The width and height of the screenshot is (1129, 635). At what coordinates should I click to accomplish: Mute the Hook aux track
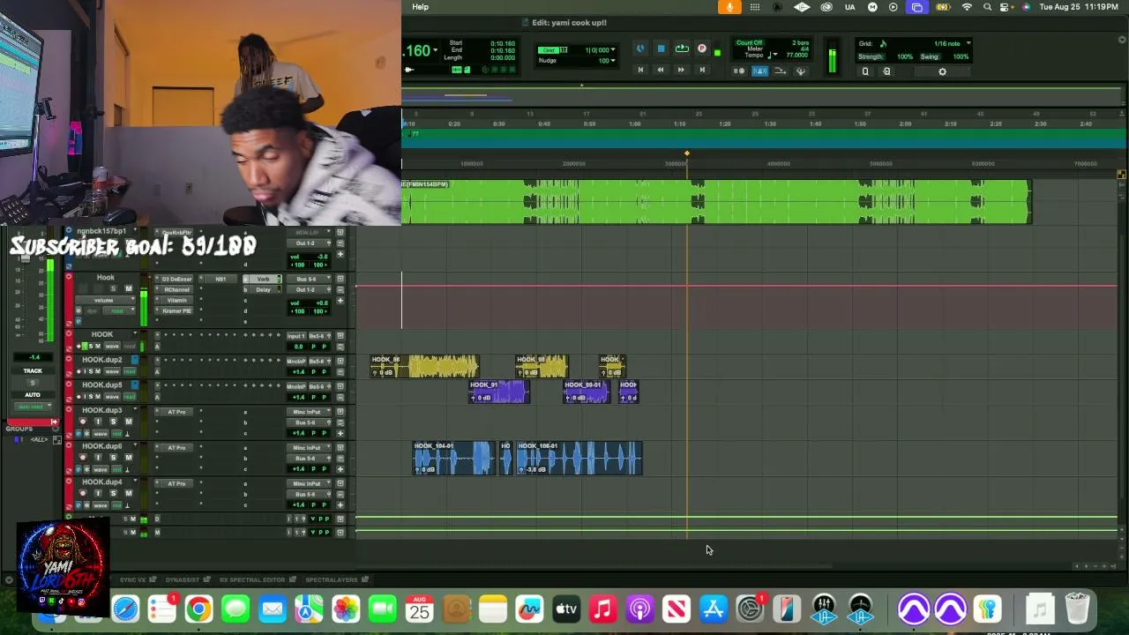[128, 289]
